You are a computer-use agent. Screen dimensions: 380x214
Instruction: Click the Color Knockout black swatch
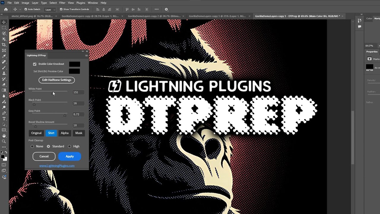75,64
